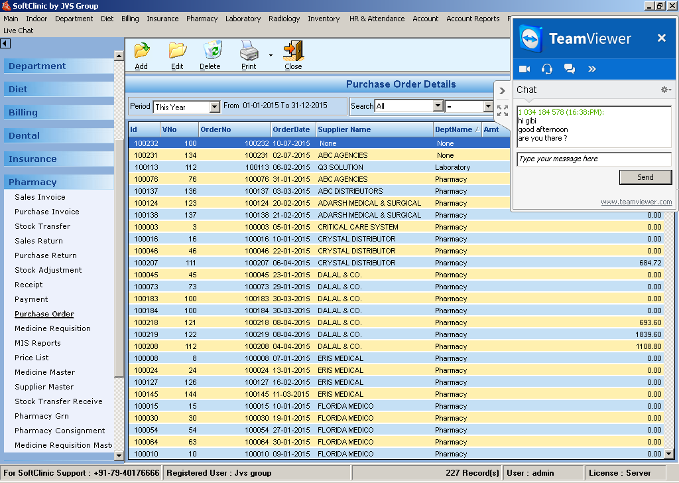Open TeamViewer chat bubbles icon
The height and width of the screenshot is (483, 679).
569,69
